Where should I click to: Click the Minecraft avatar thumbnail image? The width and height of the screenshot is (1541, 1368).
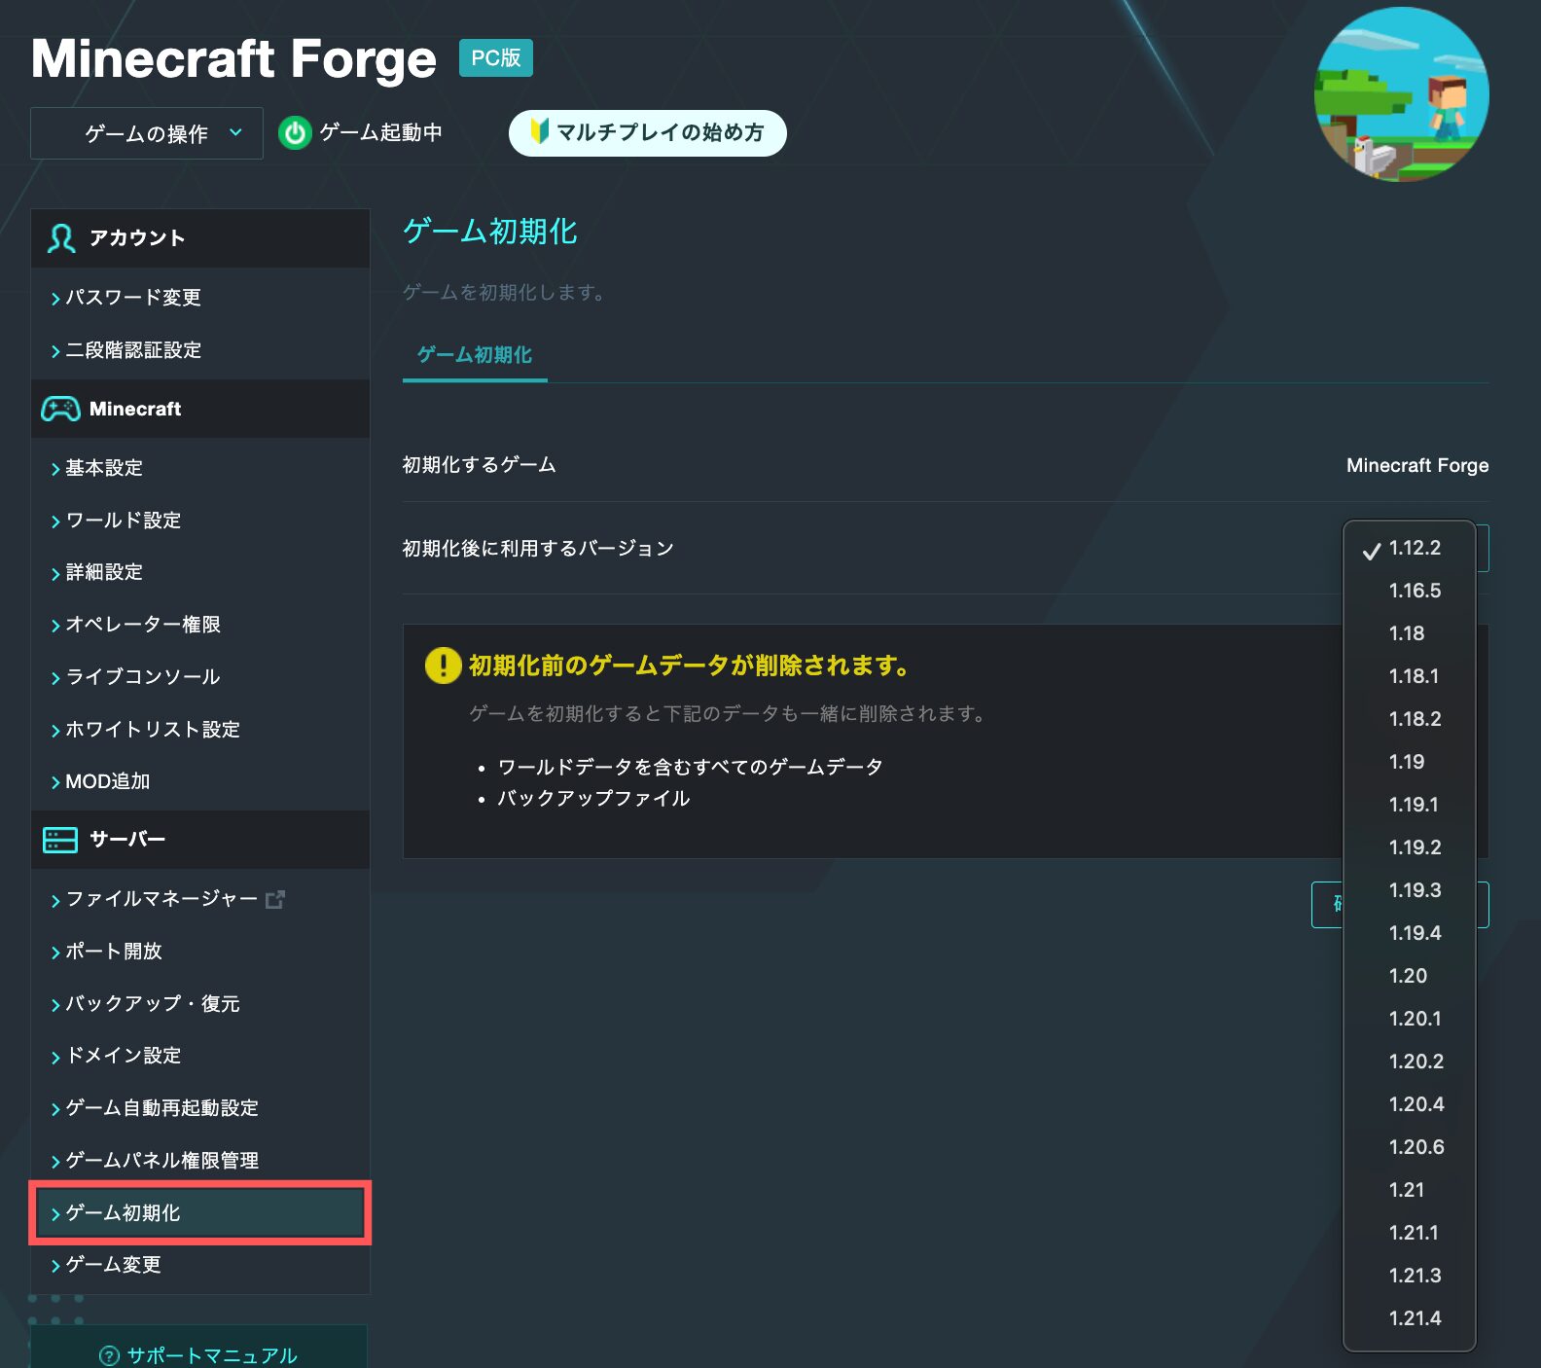pyautogui.click(x=1401, y=94)
